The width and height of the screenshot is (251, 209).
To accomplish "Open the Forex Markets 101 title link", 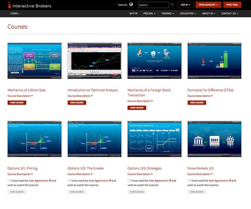I will [201, 168].
